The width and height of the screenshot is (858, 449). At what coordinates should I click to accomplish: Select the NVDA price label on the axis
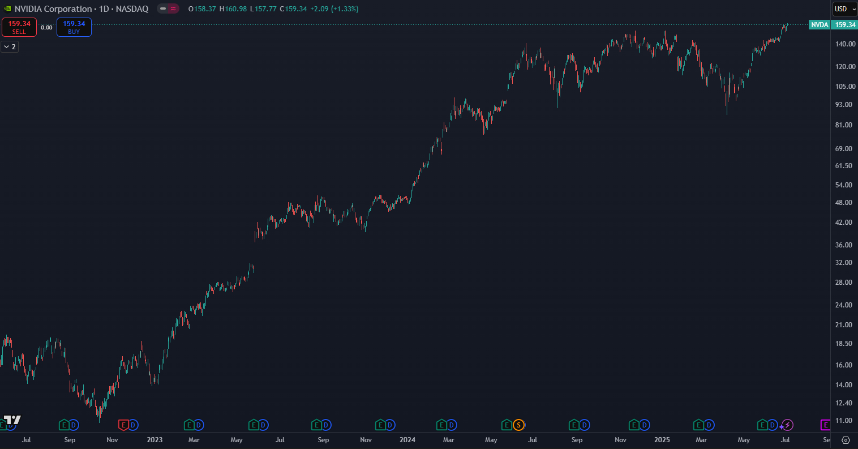pyautogui.click(x=820, y=25)
